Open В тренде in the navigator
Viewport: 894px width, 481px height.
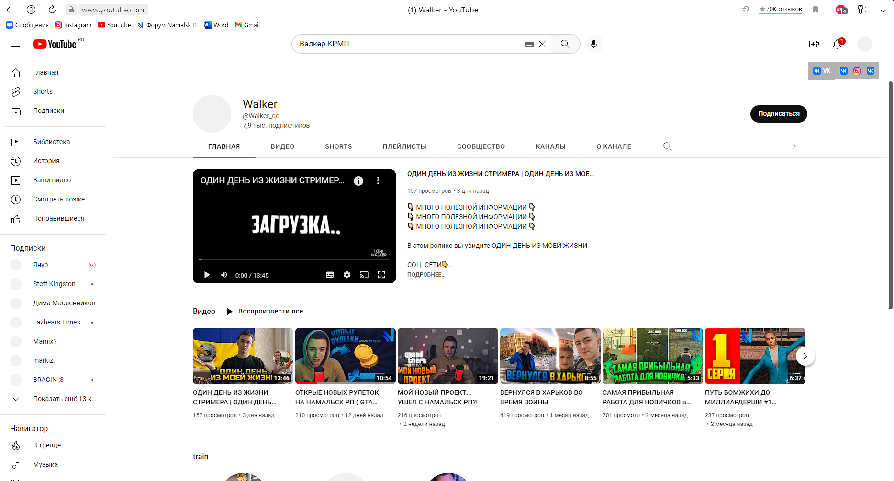55,445
